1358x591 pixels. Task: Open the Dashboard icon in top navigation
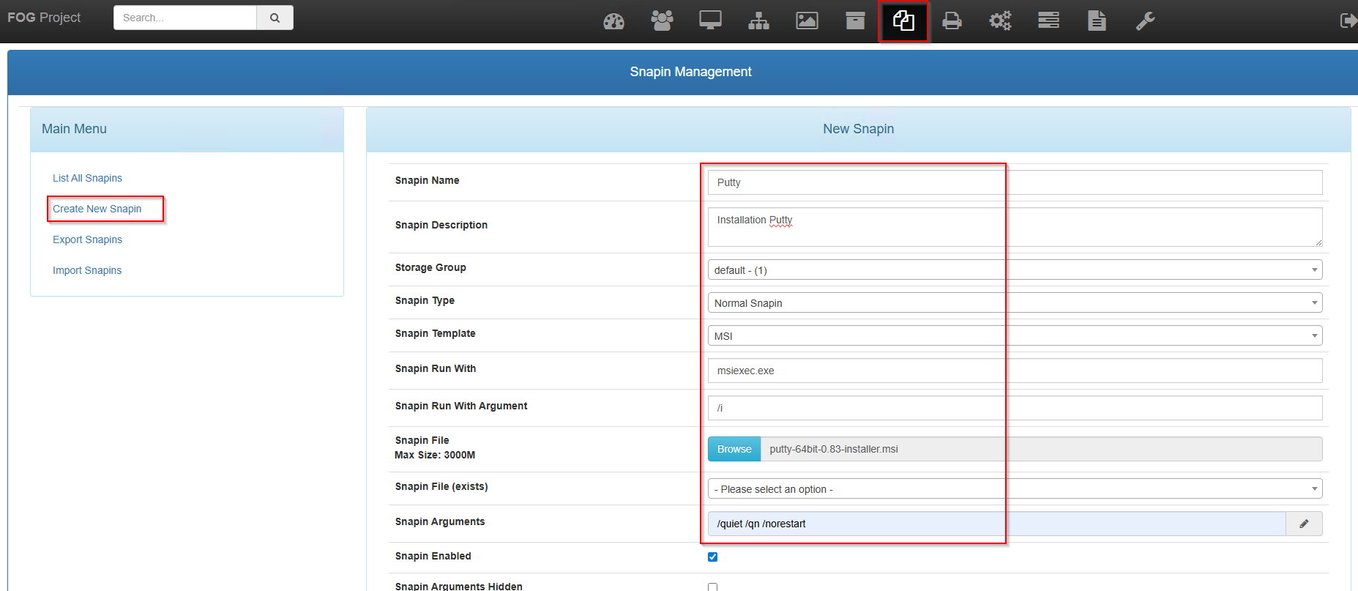coord(613,21)
